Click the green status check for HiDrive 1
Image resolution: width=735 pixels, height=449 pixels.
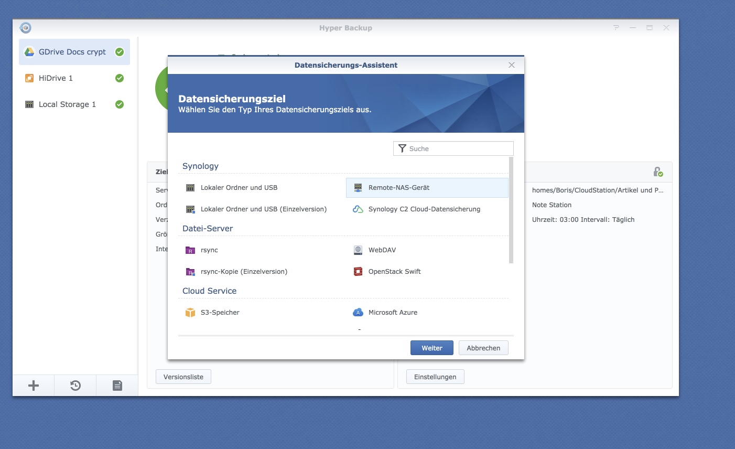click(x=120, y=78)
